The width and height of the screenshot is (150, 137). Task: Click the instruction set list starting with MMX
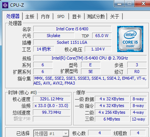tap(90, 81)
